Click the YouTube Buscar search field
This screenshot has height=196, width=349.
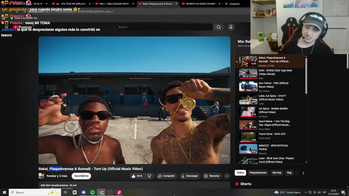point(164,27)
